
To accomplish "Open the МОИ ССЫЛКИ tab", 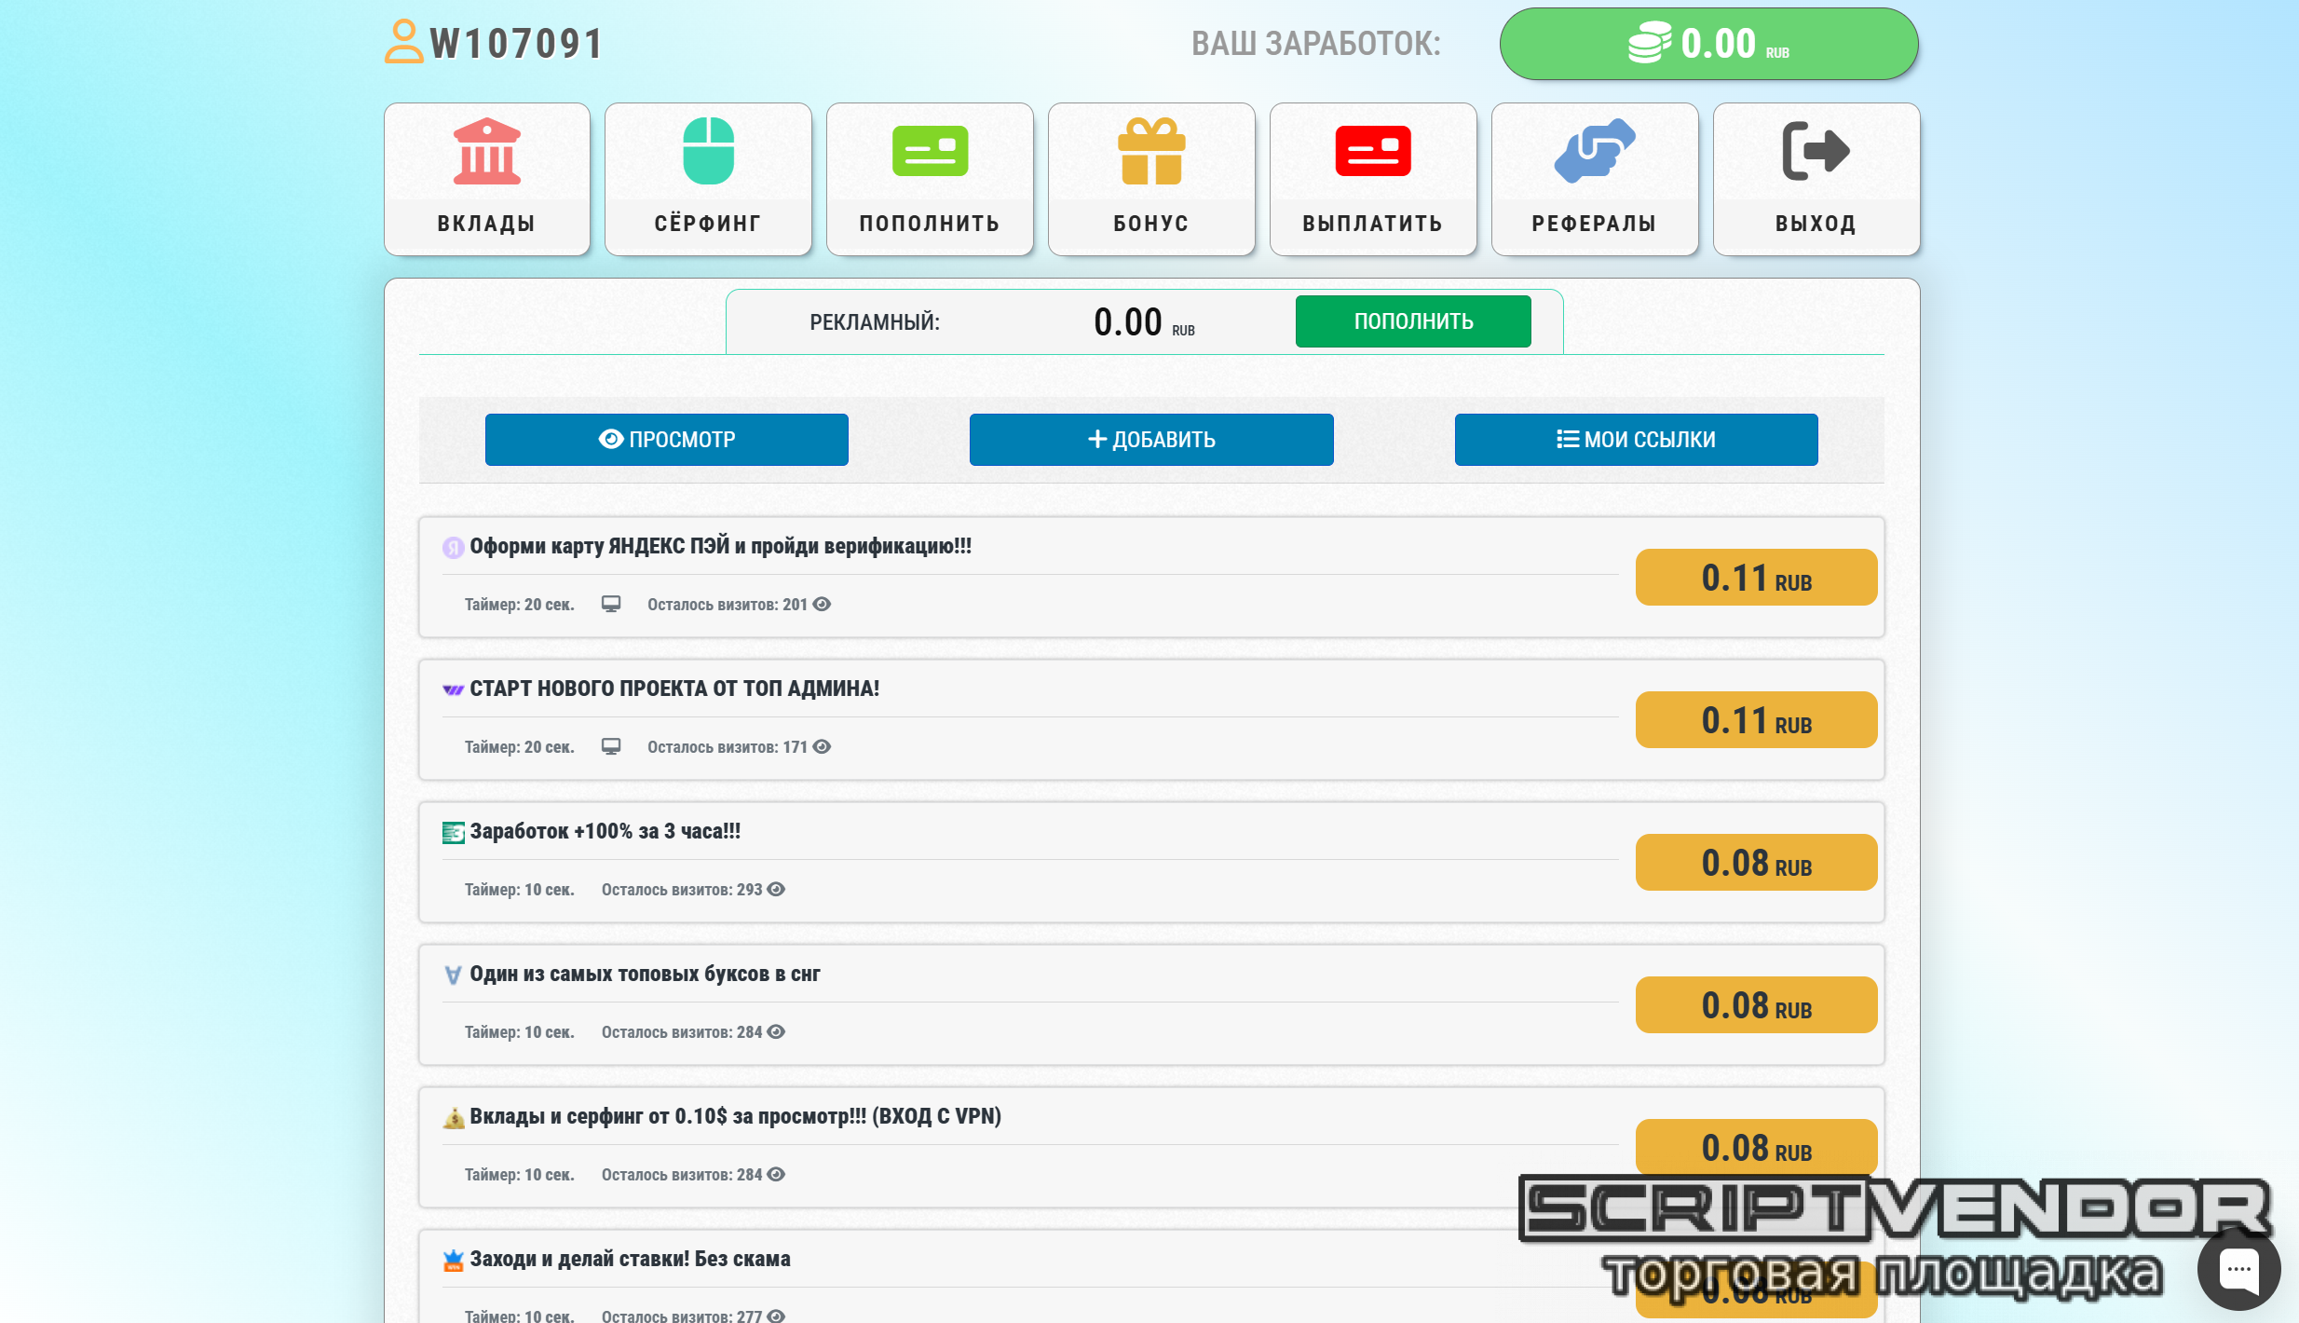I will click(x=1636, y=440).
